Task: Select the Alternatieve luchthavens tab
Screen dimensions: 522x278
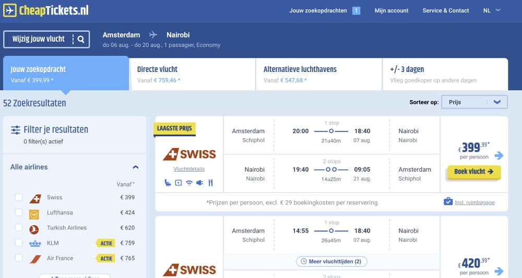Action: coord(319,74)
